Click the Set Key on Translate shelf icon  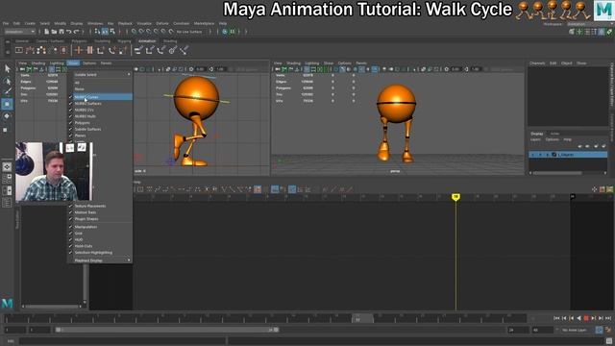coord(100,50)
